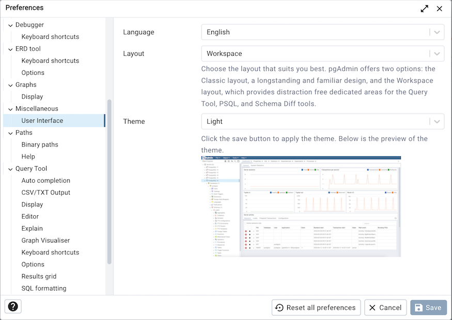Select the Results grid item
Screen dimensions: 452x320
[x=39, y=277]
